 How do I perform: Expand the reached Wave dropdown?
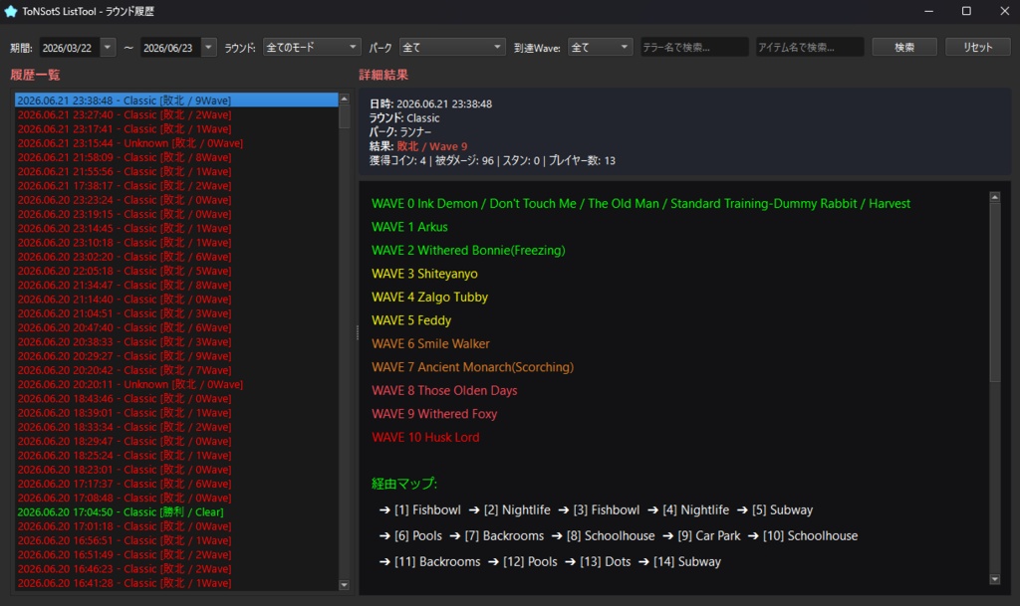pos(600,47)
